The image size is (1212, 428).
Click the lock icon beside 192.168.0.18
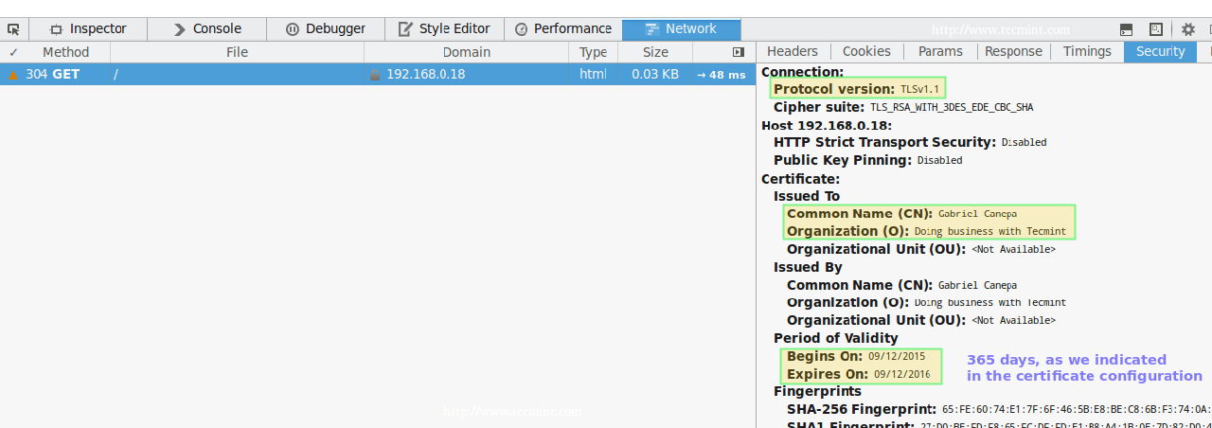(x=375, y=75)
